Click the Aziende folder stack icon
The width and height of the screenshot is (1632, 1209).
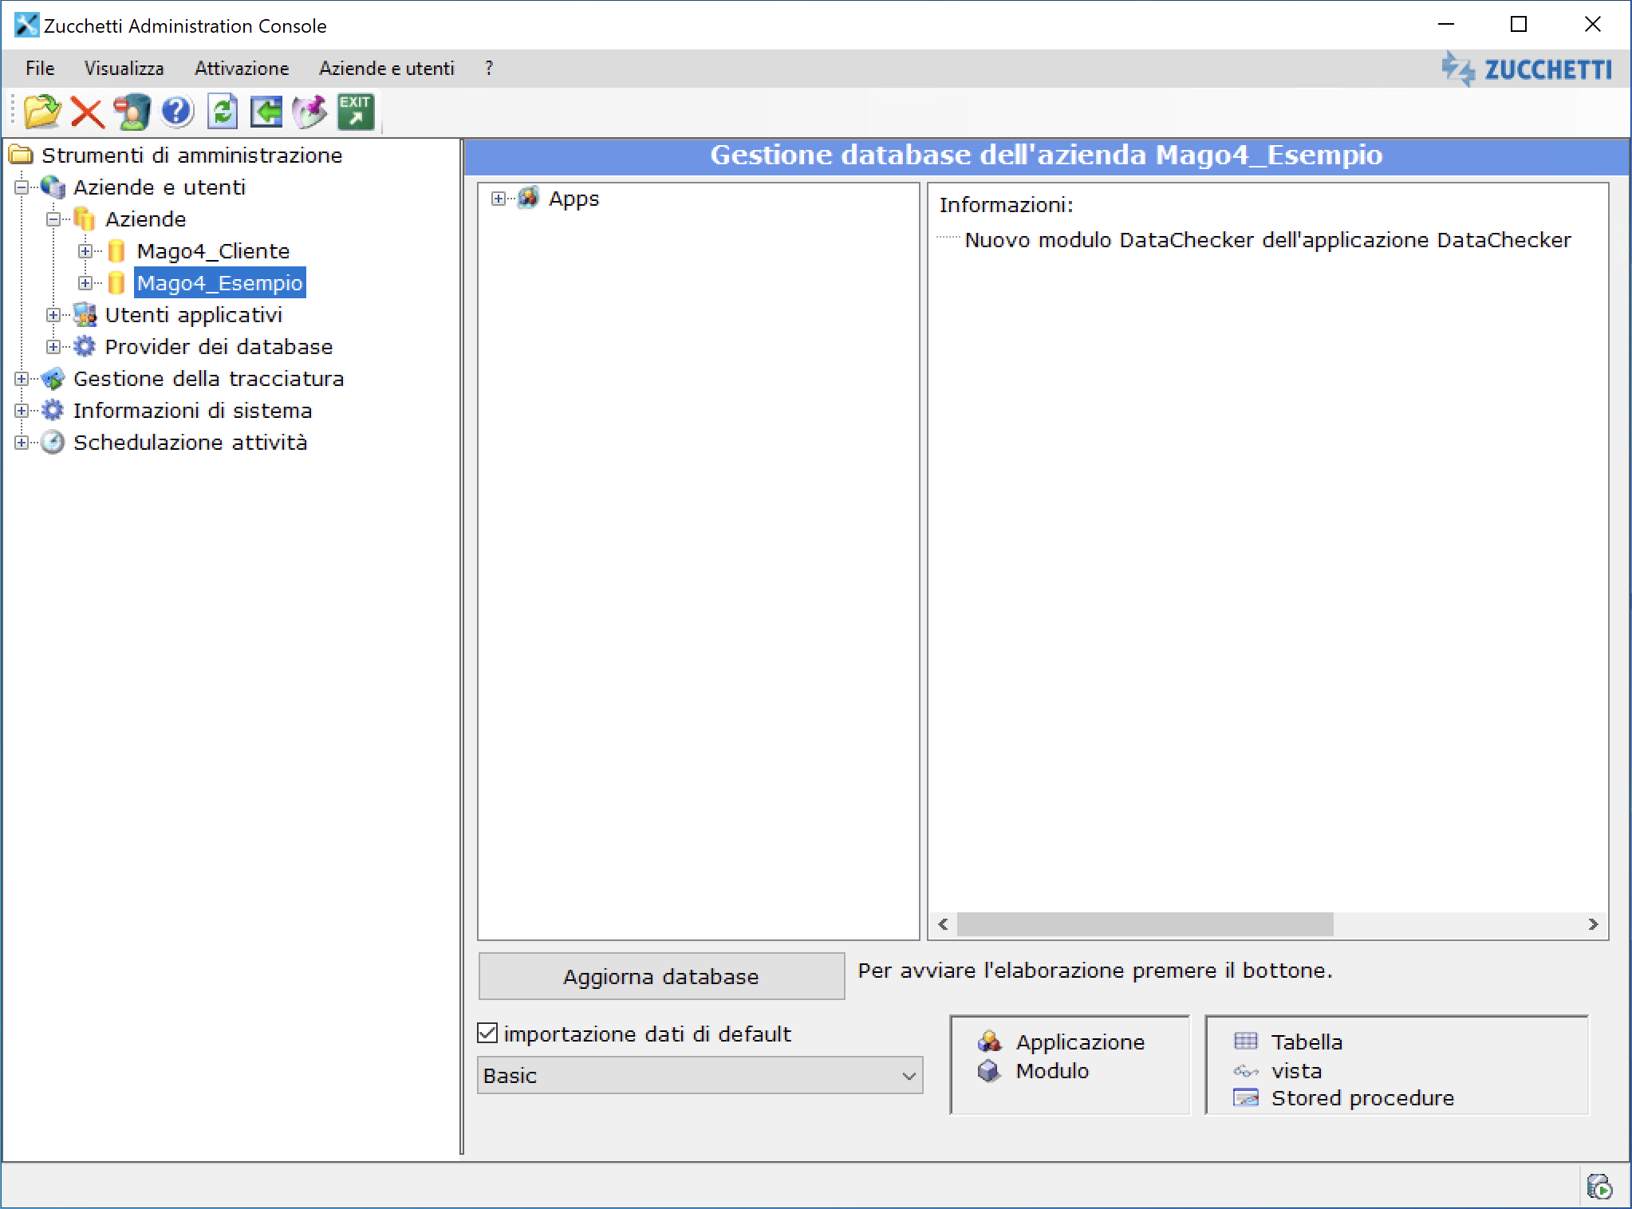(84, 219)
